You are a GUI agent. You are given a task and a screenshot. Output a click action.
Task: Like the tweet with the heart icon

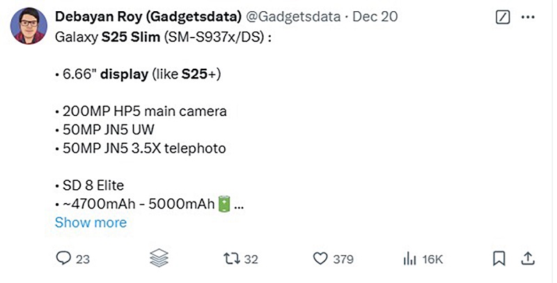320,259
